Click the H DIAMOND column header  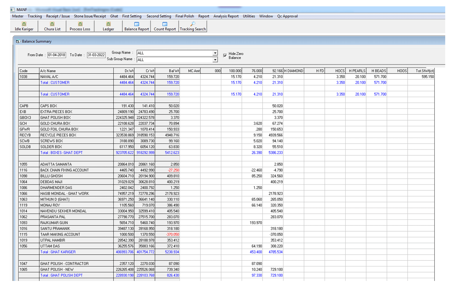tap(294, 71)
